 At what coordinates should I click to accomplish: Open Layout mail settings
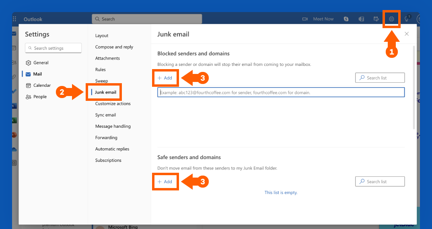(x=102, y=35)
